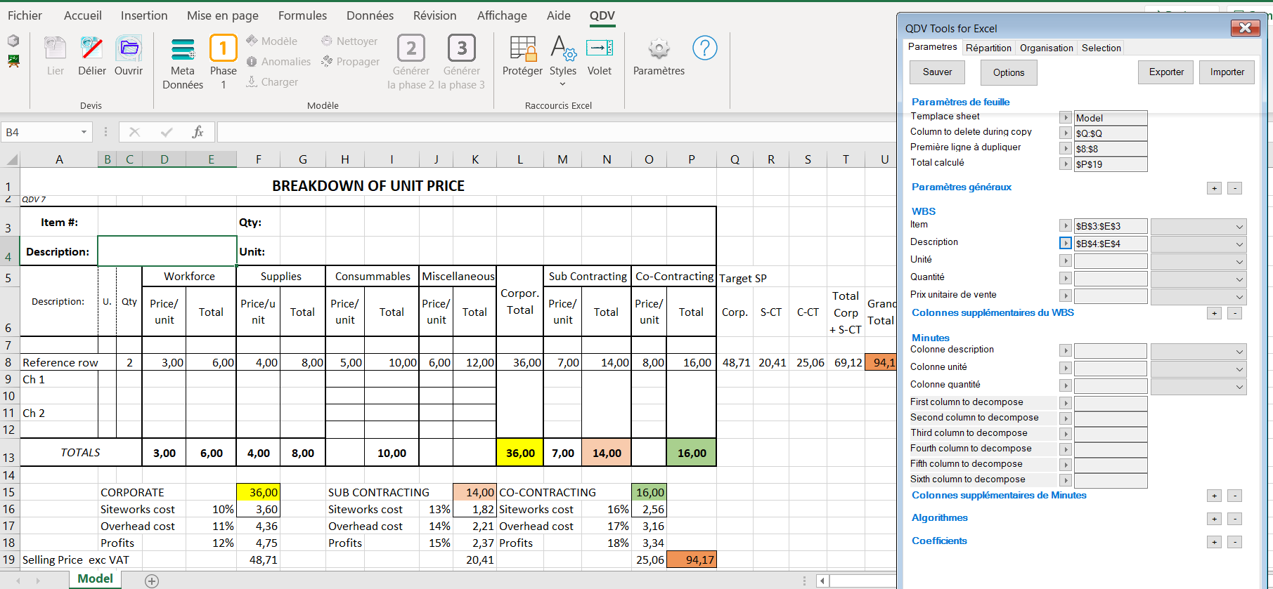This screenshot has width=1273, height=589.
Task: Click the Template sheet input field
Action: [x=1110, y=118]
